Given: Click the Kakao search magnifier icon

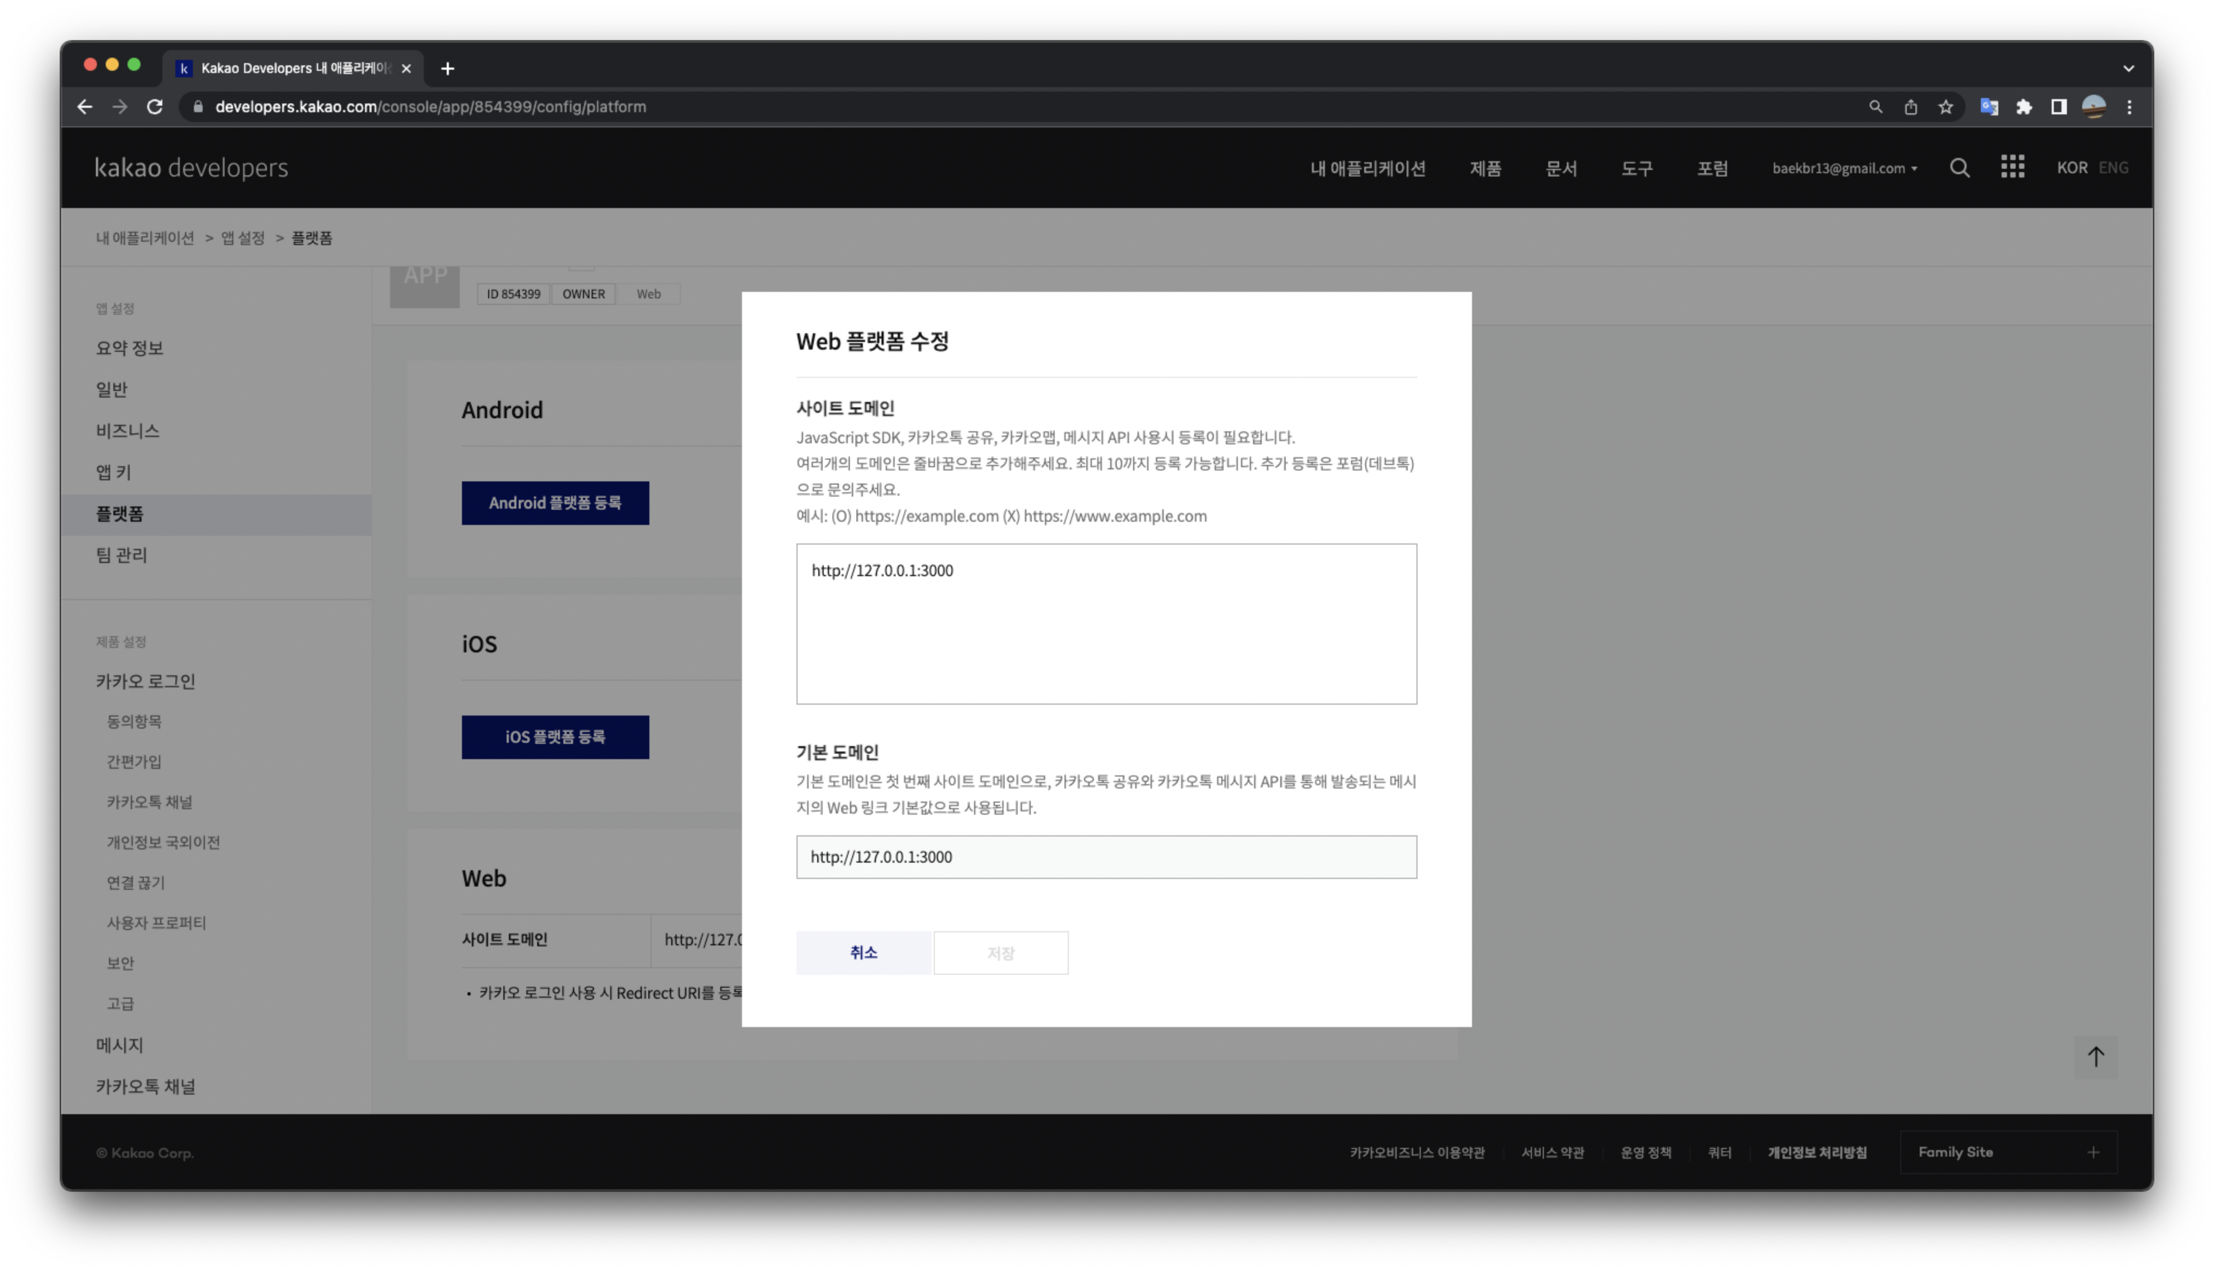Looking at the screenshot, I should click(x=1959, y=168).
